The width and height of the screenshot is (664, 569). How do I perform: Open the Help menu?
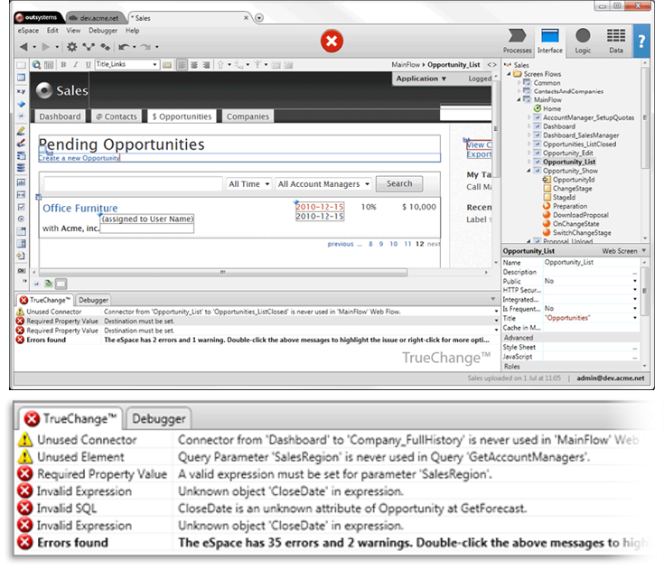click(132, 31)
